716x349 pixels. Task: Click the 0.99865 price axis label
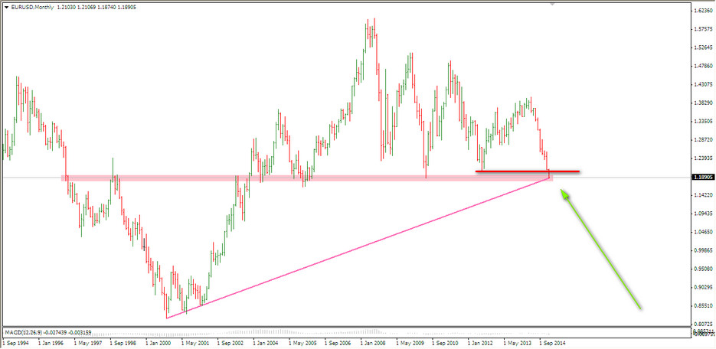[x=702, y=250]
